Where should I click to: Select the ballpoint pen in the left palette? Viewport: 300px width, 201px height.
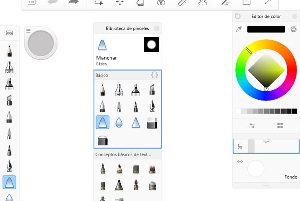(x=9, y=117)
